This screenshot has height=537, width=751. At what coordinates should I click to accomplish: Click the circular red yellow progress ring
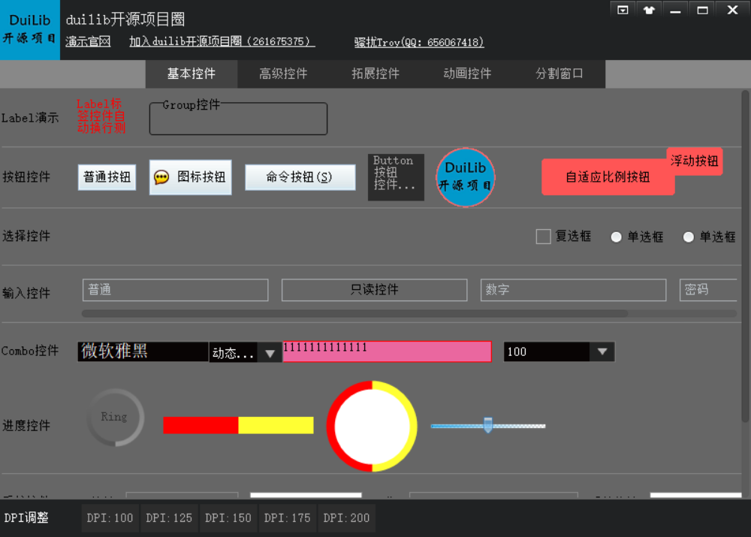[x=372, y=427]
